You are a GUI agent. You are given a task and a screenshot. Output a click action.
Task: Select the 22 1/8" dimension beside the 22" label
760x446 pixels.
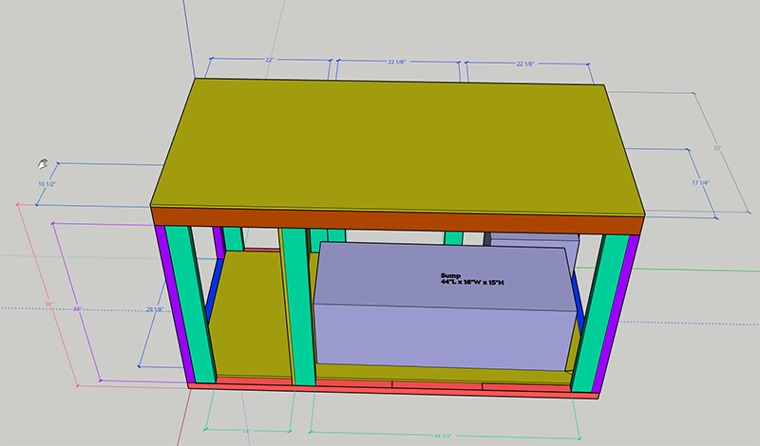coord(396,62)
